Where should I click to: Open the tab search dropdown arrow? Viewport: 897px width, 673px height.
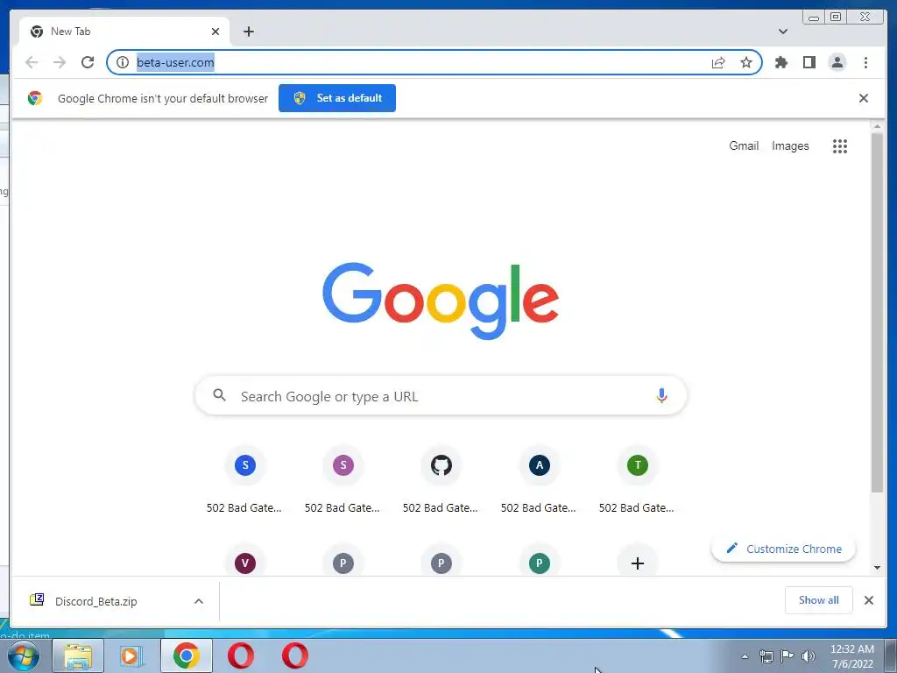[x=783, y=32]
